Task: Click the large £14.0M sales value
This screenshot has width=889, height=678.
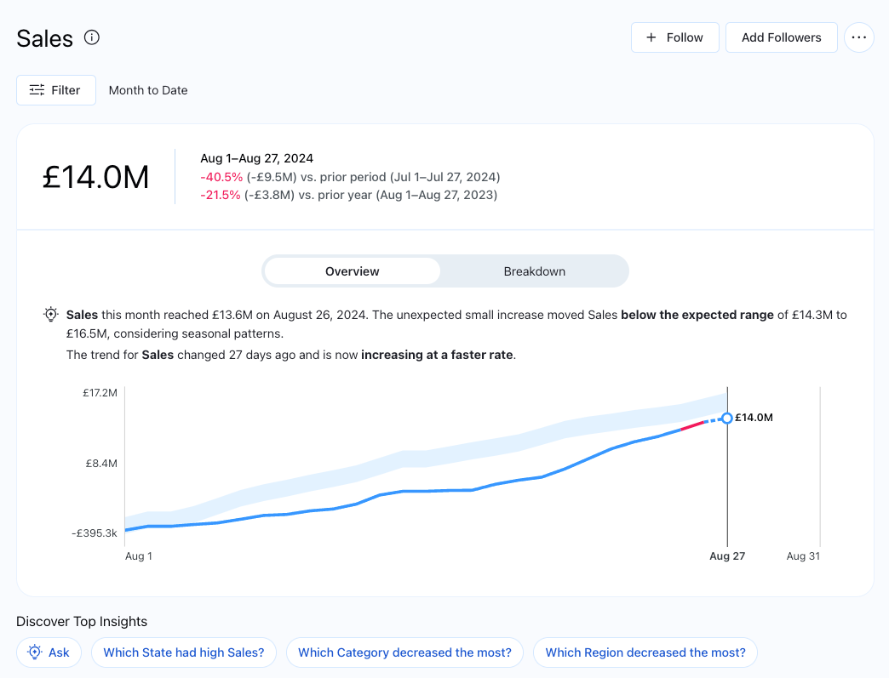Action: 95,177
